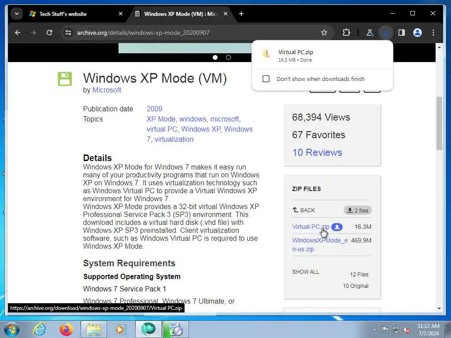Click the 10 Original text
Screen dimensions: 451x338
click(356, 286)
